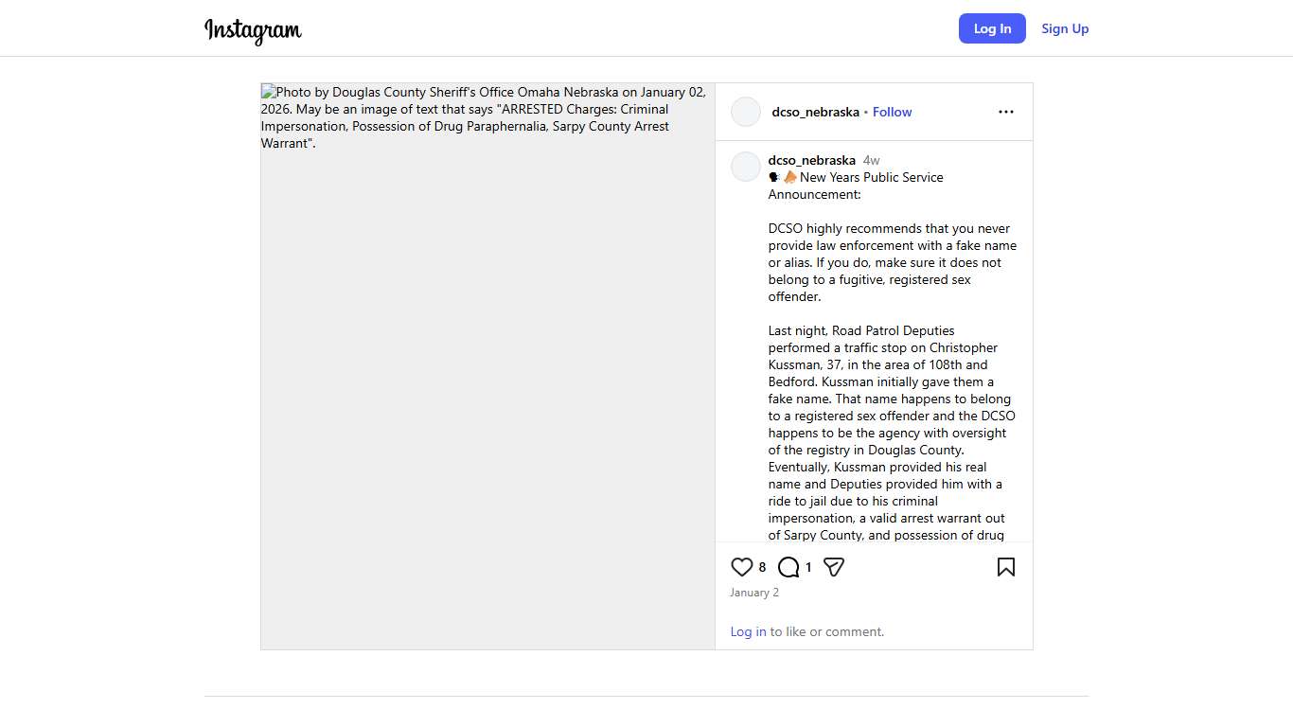Click the avatar beside the caption
The width and height of the screenshot is (1293, 727).
coord(746,167)
